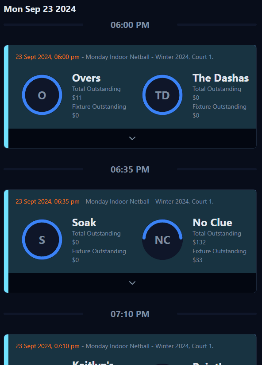Click the 23 Sept 2024, 06:35 pm date
Viewport: 262px width, 365px height.
click(47, 202)
